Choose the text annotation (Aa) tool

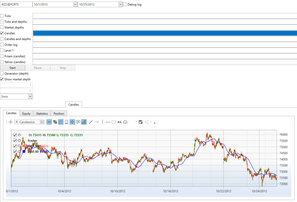[119, 122]
